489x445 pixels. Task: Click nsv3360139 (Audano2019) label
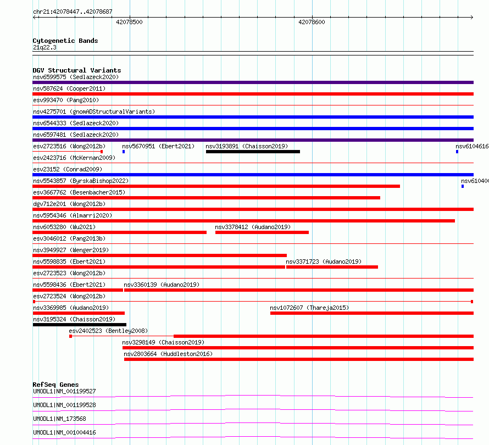pos(162,285)
